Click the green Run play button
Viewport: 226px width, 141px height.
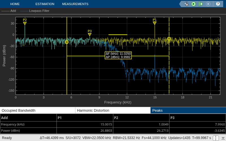[x=194, y=4]
